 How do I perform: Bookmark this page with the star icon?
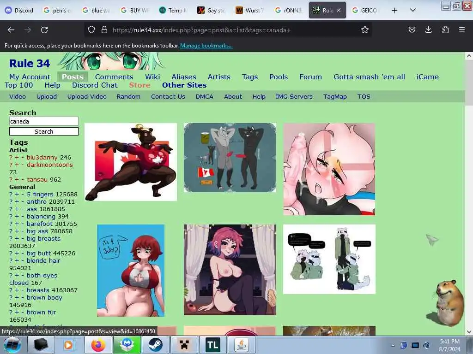365,30
